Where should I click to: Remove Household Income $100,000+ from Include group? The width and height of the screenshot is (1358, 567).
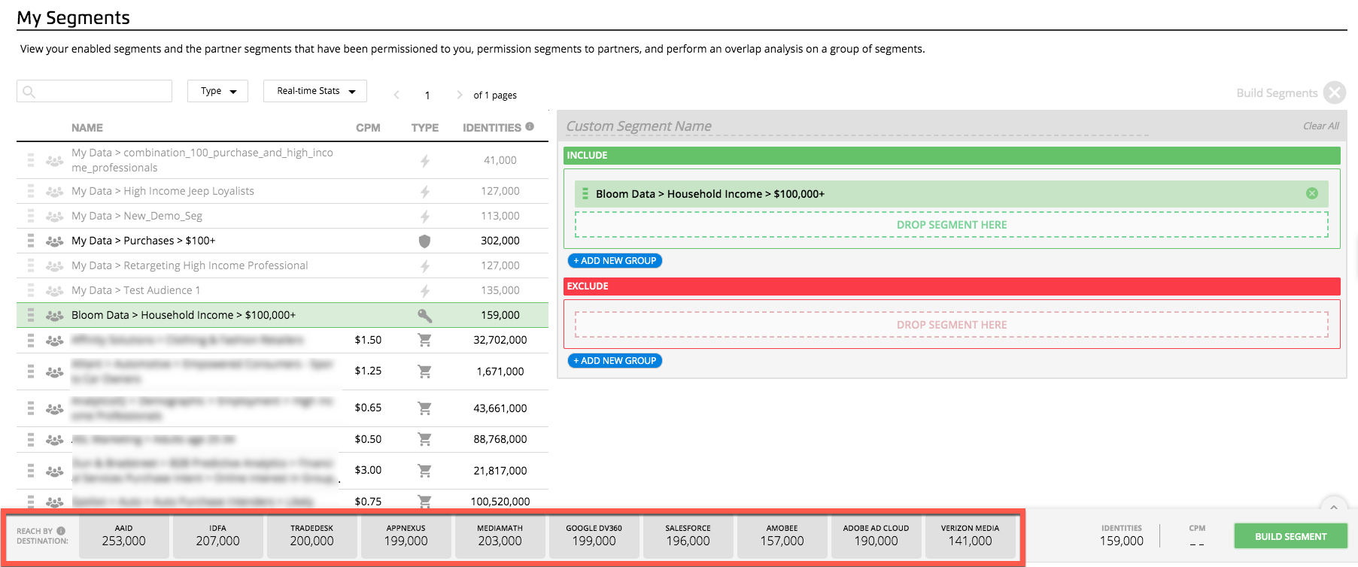click(1312, 193)
